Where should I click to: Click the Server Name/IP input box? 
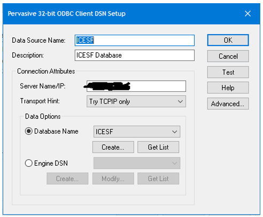(136, 86)
